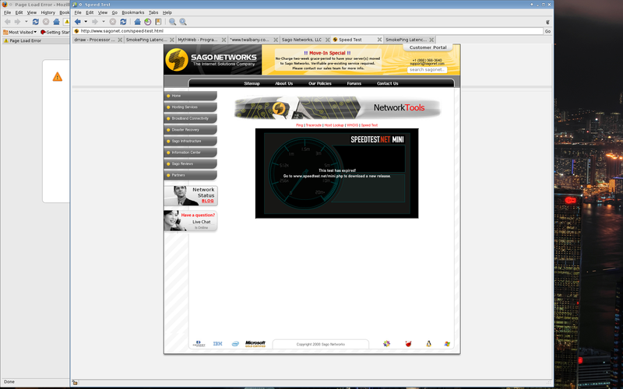Select Sago Infrastructure in the left sidebar
Screen dimensions: 623x389
click(190, 141)
